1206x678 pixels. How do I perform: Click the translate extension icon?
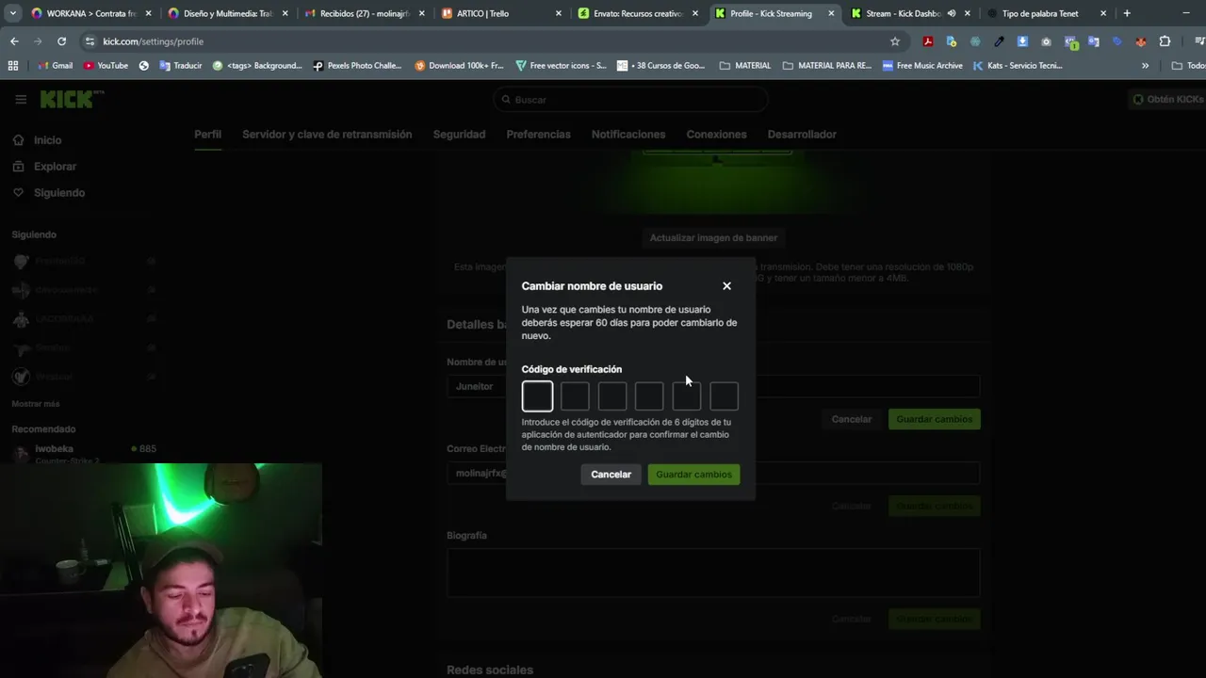tap(1094, 41)
